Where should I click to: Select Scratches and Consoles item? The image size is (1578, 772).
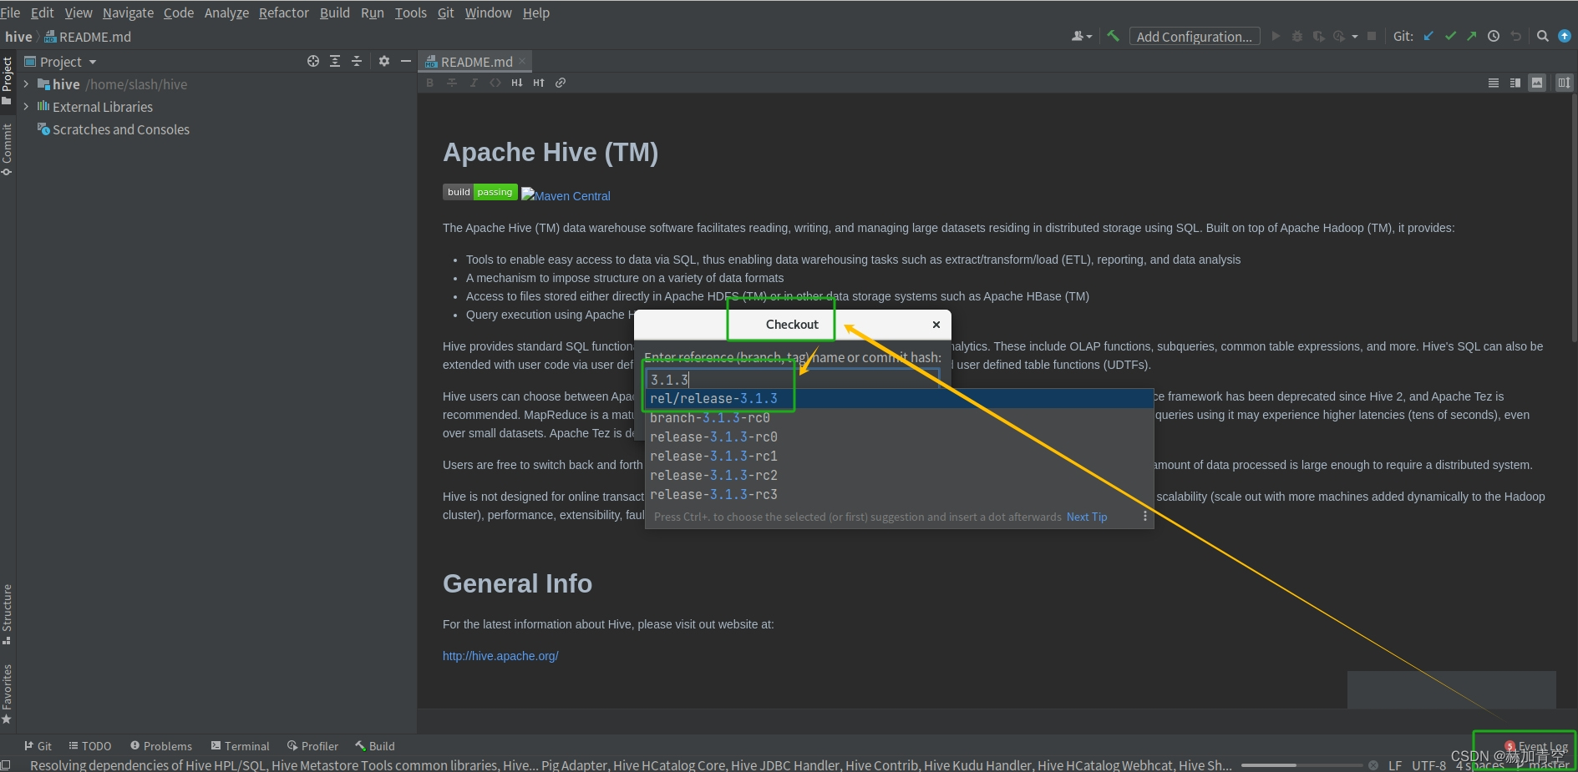pos(114,129)
